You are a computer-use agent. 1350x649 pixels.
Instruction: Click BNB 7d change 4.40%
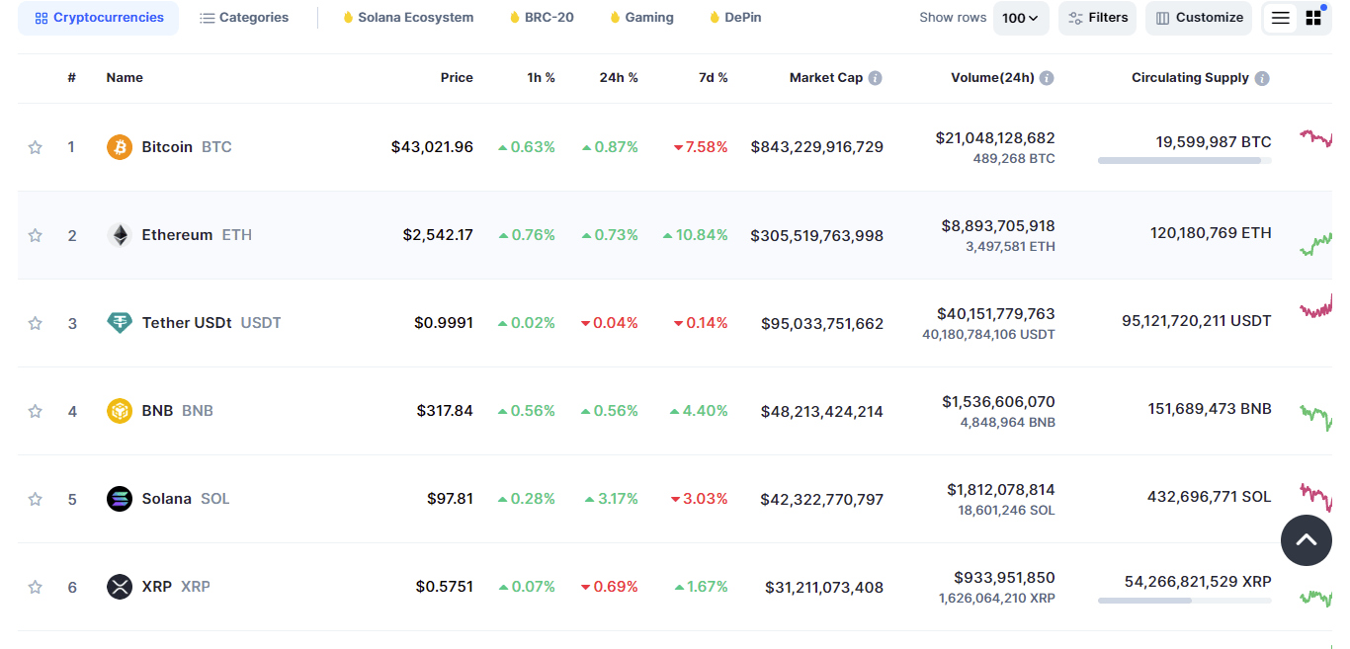[x=699, y=411]
